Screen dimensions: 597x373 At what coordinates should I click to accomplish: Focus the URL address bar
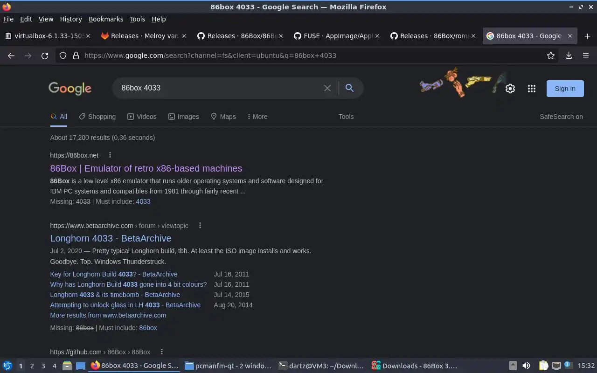(x=308, y=55)
